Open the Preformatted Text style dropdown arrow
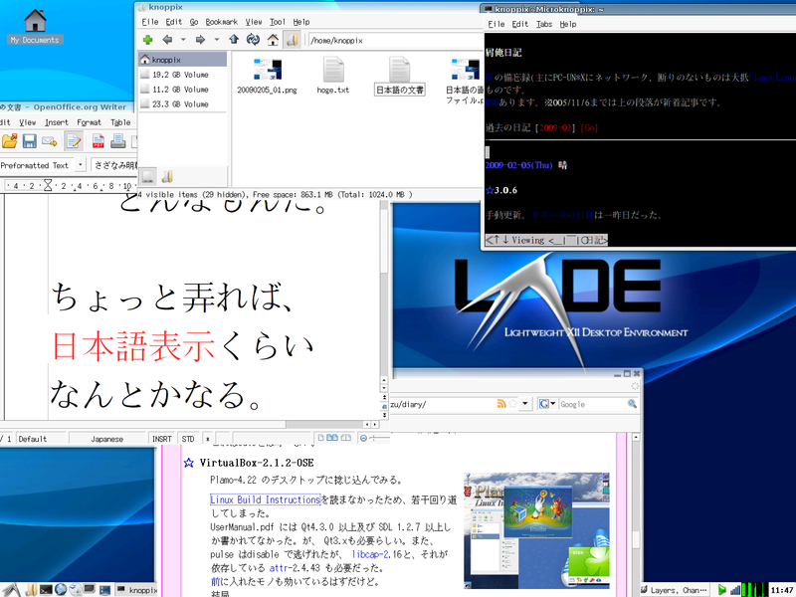Screen dimensions: 796x597 [x=81, y=164]
